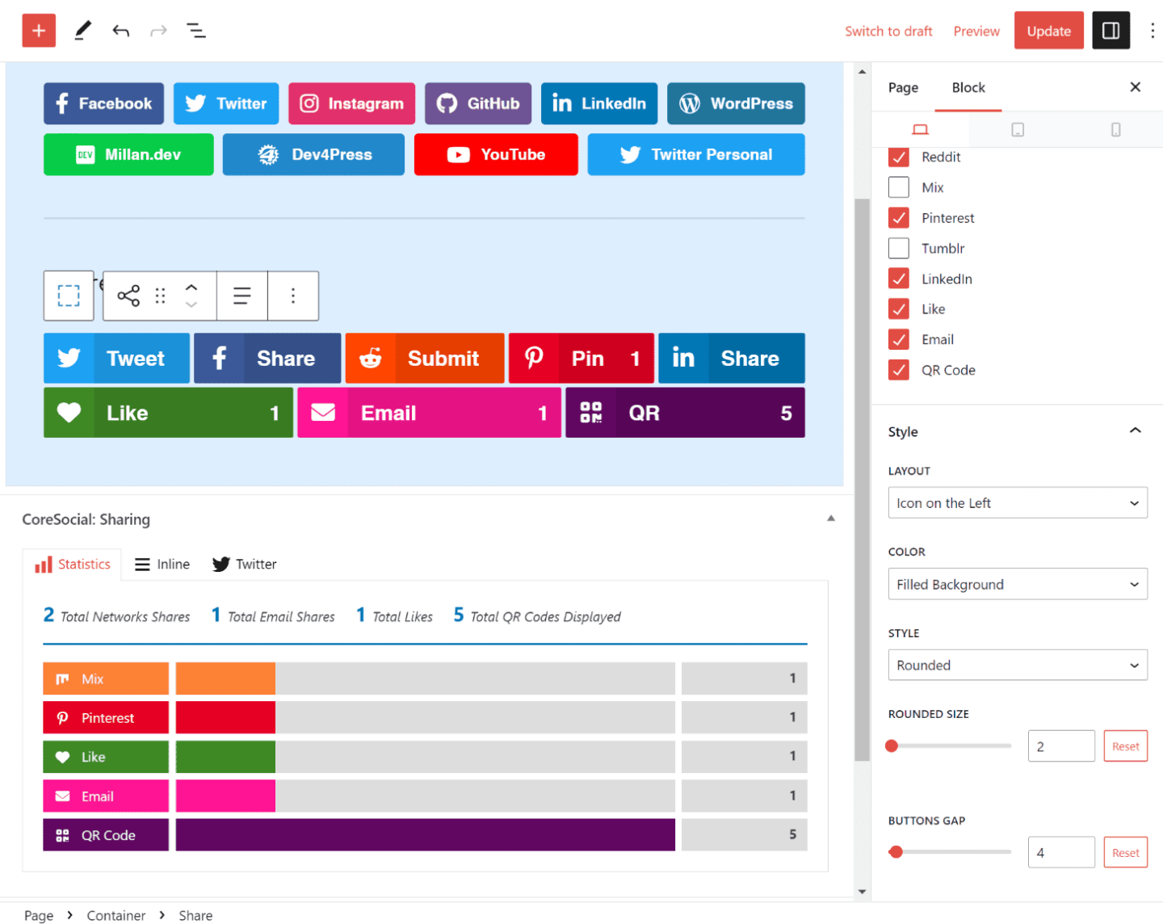Click the GitHub profile button

478,103
